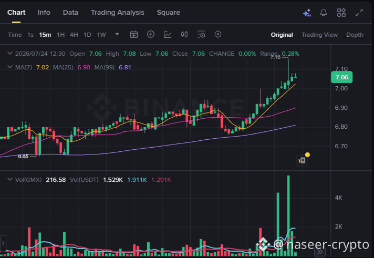The image size is (374, 258).
Task: Select the 15m interval
Action: click(x=45, y=35)
